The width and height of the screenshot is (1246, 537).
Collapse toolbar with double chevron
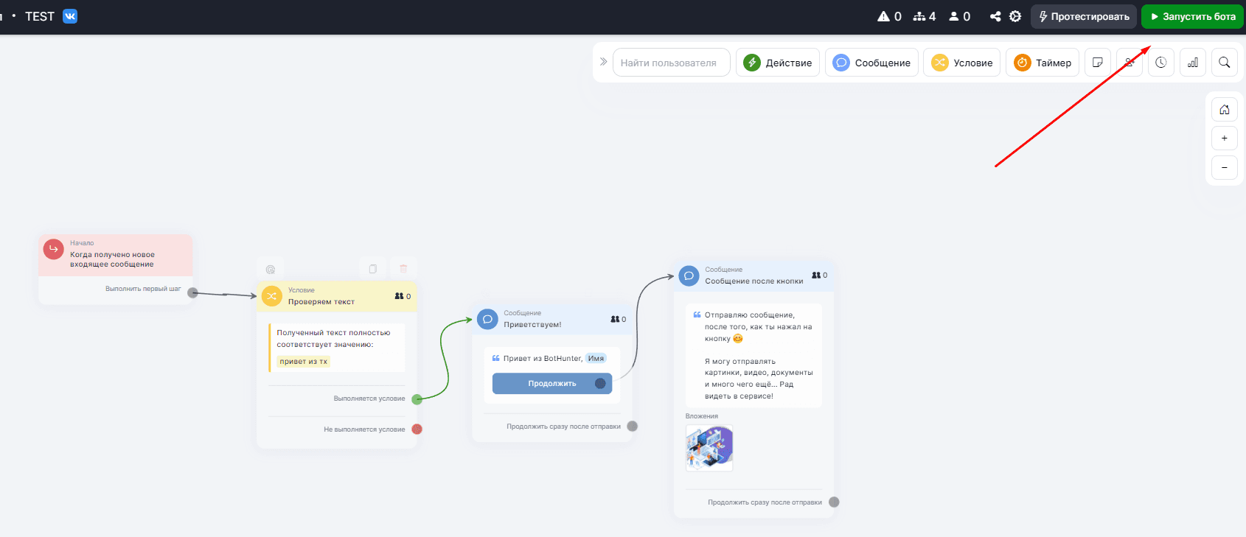point(603,62)
